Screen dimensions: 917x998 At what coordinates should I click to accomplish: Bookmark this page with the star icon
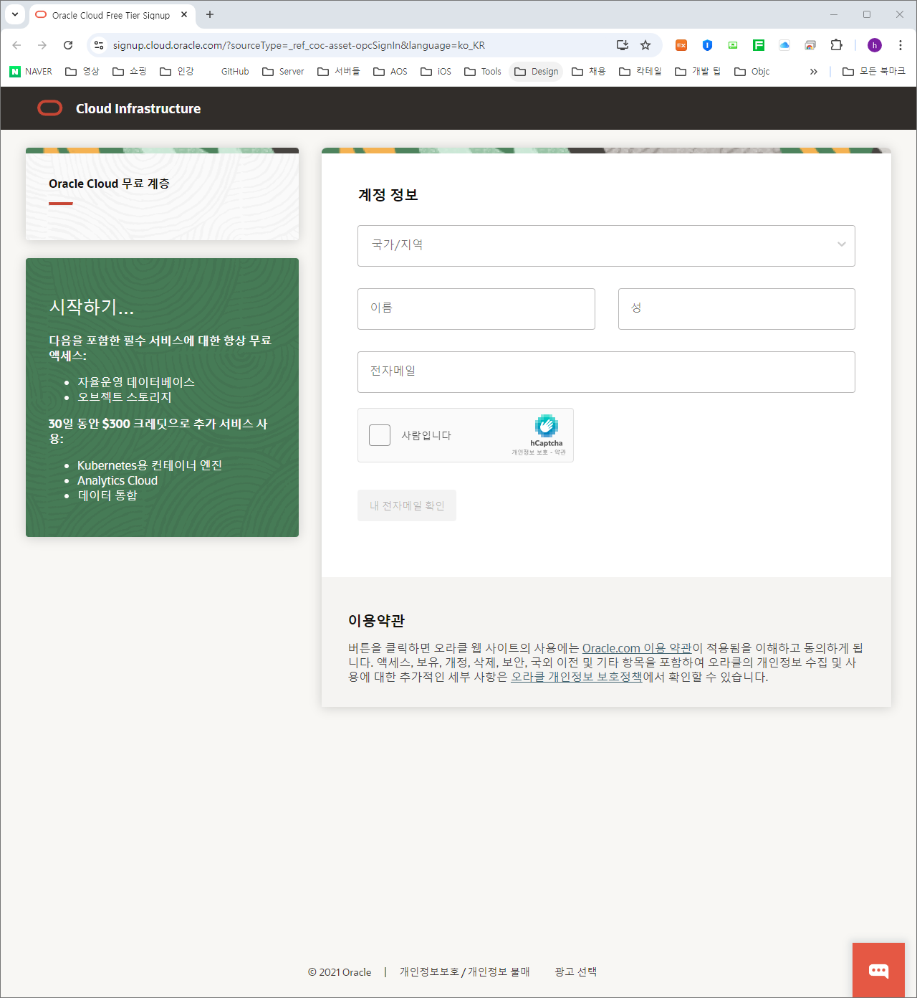(645, 45)
